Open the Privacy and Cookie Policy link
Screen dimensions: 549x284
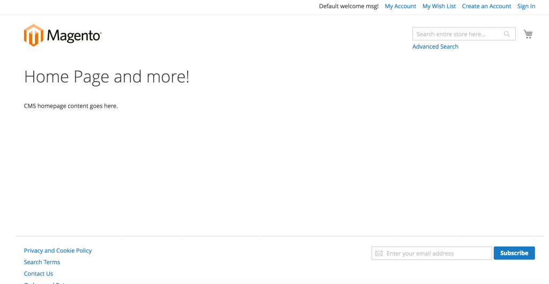tap(58, 250)
